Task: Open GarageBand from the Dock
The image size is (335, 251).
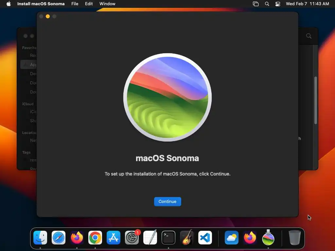Action: 187,238
